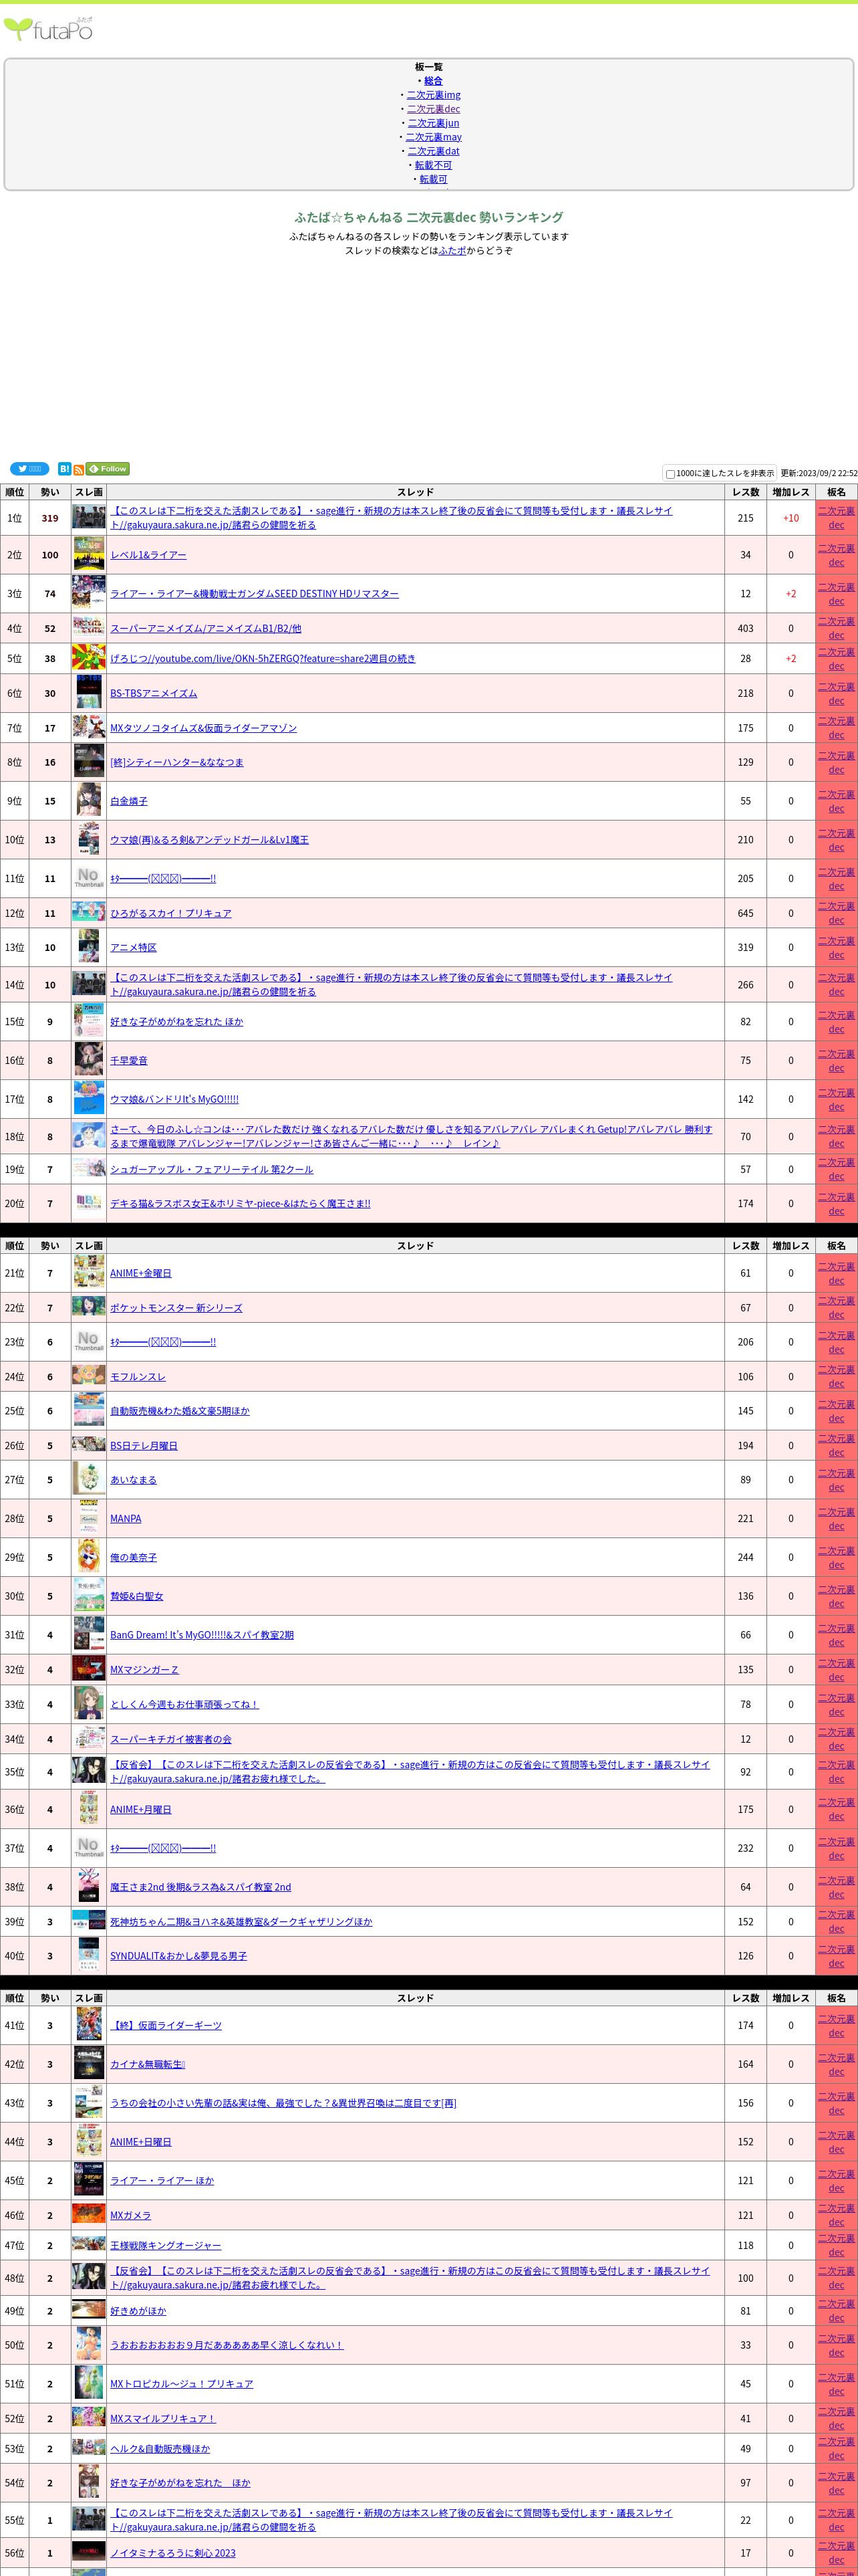Open thread ANIME+日曜日
Screen dimensions: 858x2576
pos(141,2142)
